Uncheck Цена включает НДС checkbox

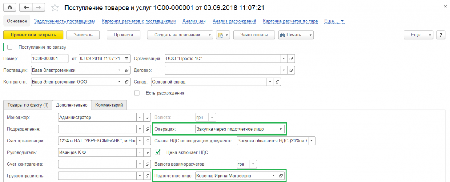click(157, 152)
